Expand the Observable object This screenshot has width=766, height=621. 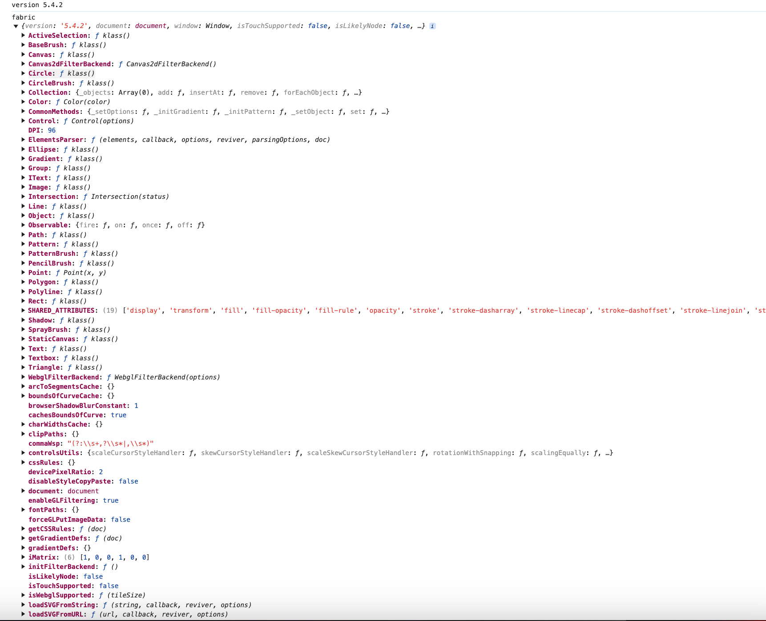(23, 225)
